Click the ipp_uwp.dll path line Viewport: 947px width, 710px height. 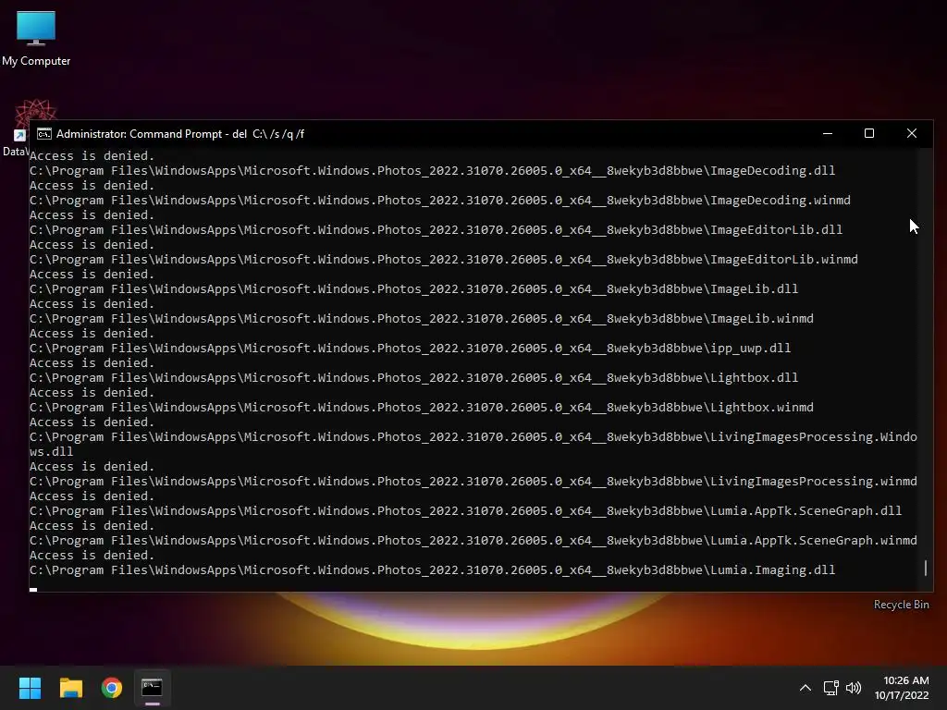point(410,349)
